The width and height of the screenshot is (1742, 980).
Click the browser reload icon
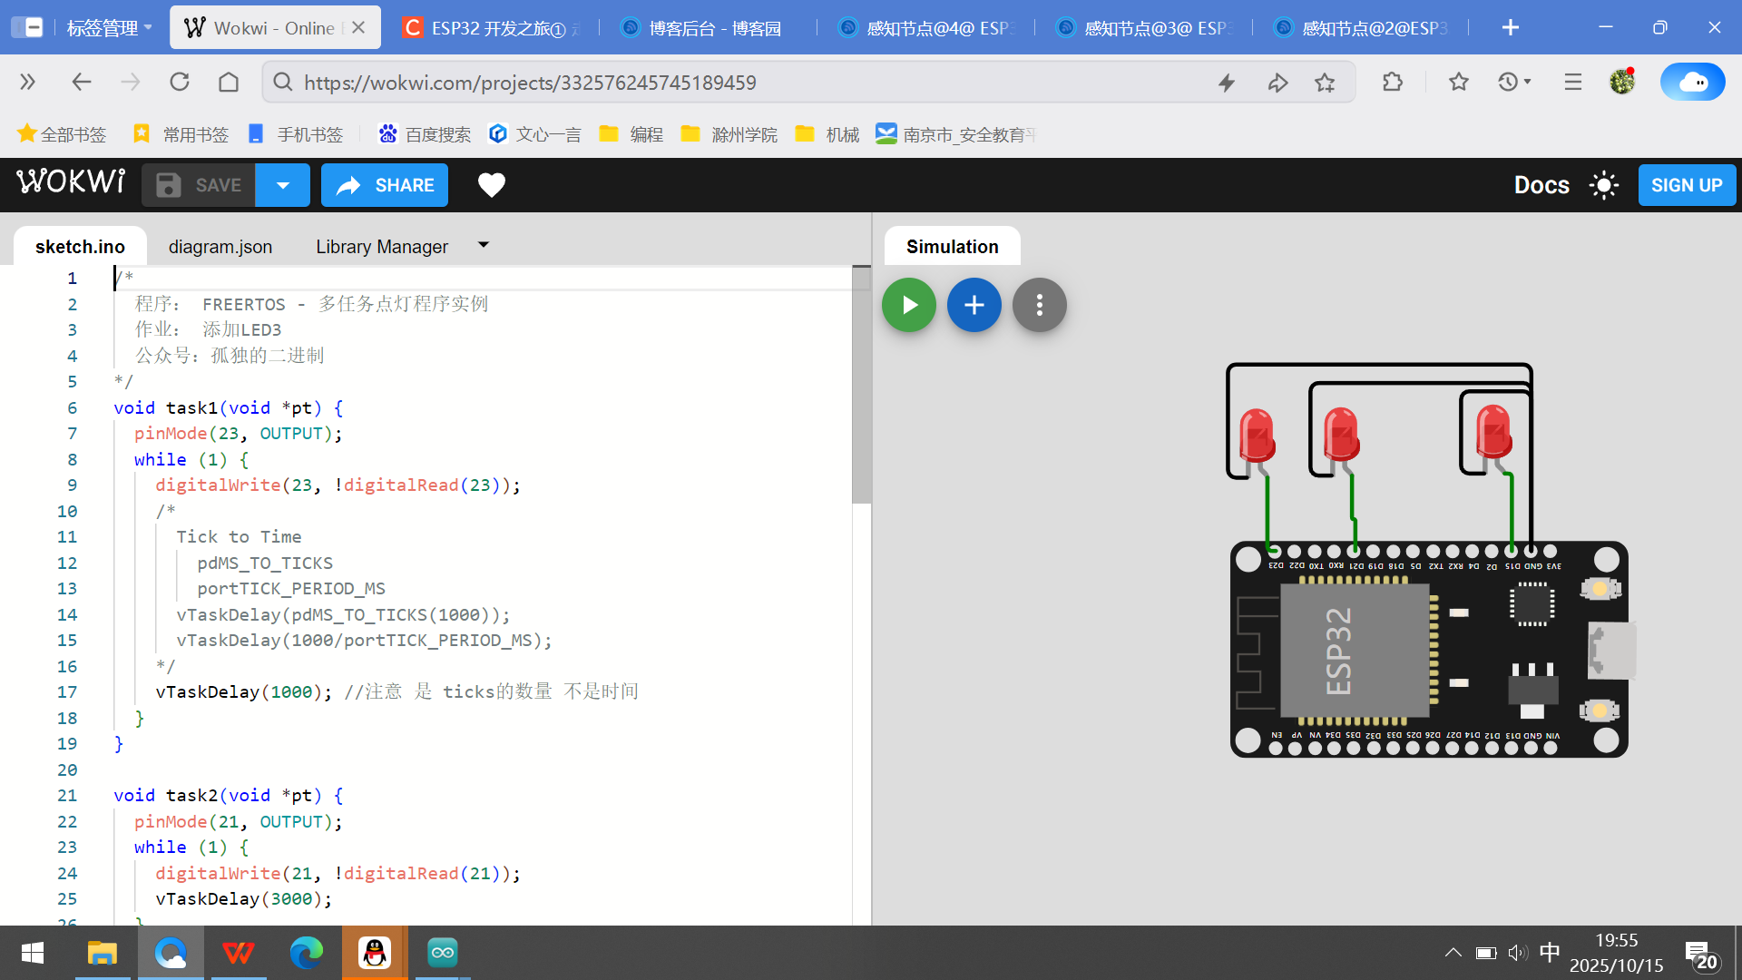[x=180, y=83]
